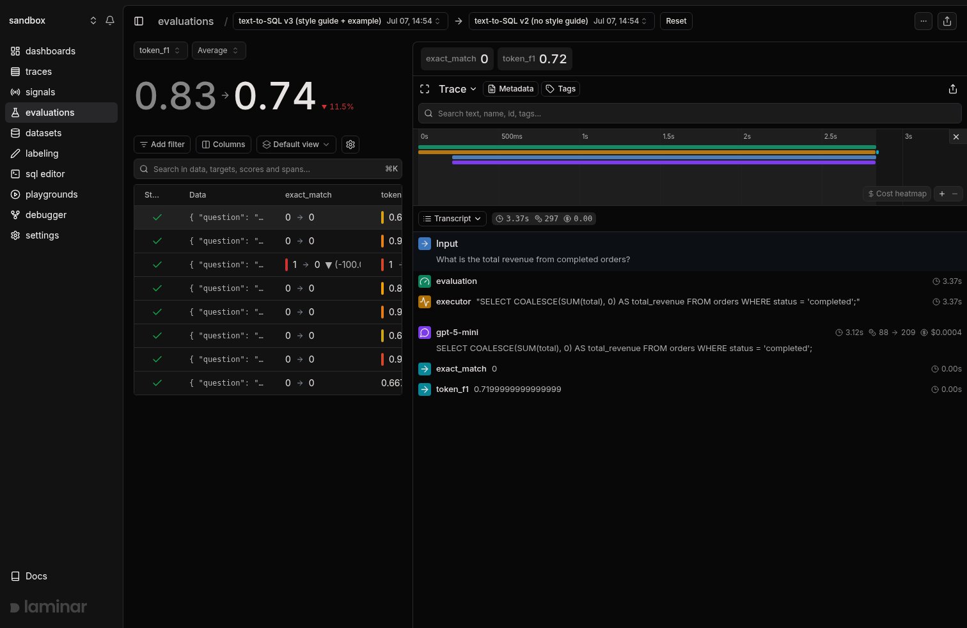Click Add filter button
The image size is (967, 628).
click(x=162, y=145)
